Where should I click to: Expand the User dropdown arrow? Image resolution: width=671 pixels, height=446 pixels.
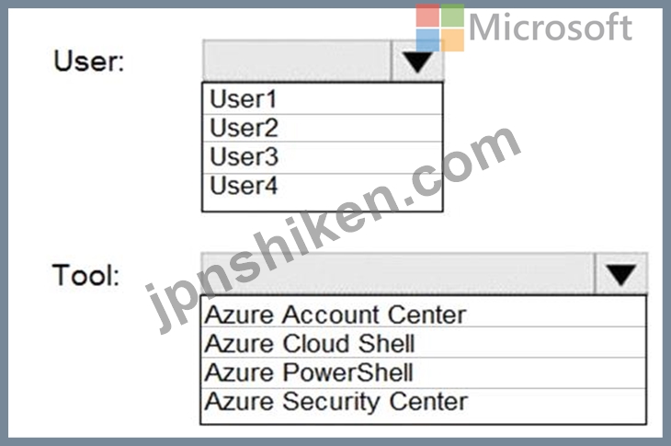tap(417, 62)
